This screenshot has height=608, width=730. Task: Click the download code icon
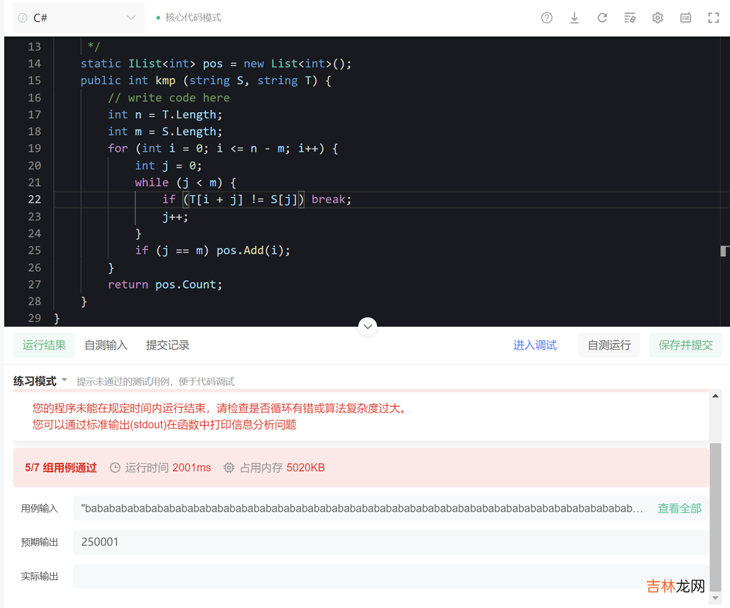(574, 18)
